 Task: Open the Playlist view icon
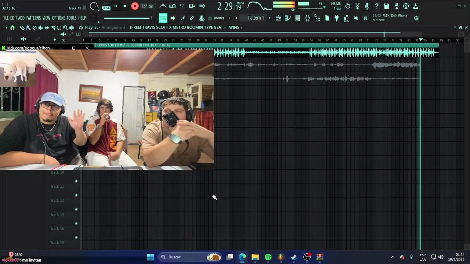coord(279,18)
